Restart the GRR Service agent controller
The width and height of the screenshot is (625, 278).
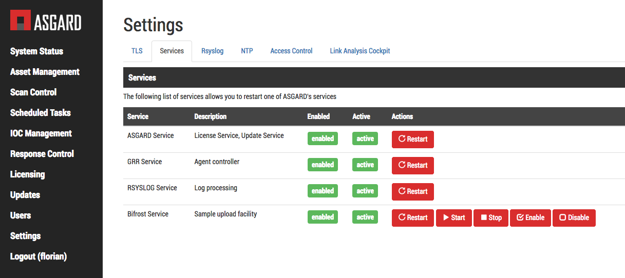[412, 165]
